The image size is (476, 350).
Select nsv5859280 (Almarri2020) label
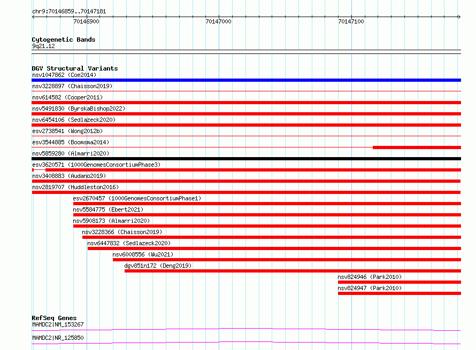pyautogui.click(x=71, y=153)
